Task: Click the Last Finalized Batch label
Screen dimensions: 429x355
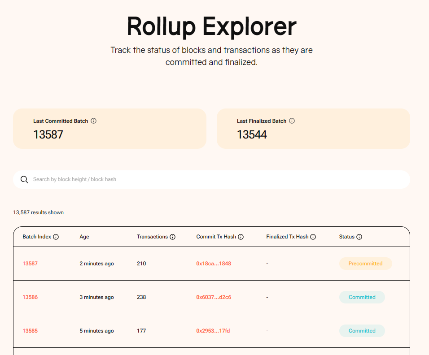Action: click(262, 121)
